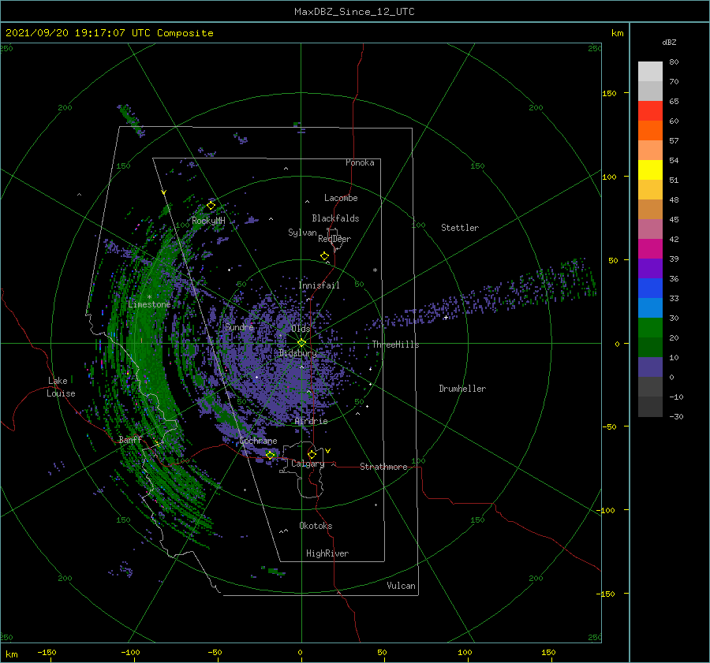
Task: Click the yellow 150 tick on right axis
Action: coord(610,93)
